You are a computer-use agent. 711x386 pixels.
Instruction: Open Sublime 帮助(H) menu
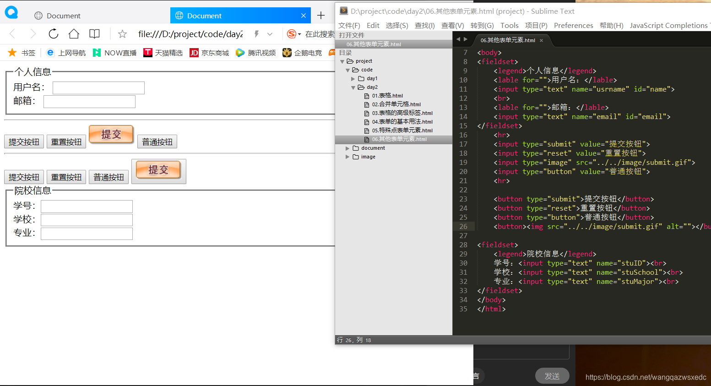coord(612,25)
